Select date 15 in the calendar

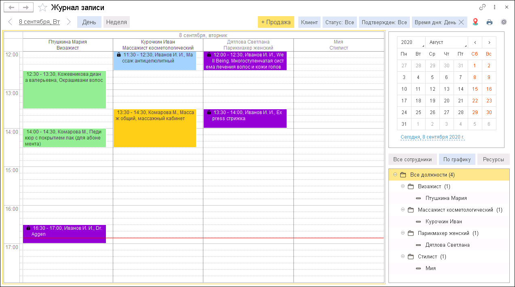pos(475,89)
